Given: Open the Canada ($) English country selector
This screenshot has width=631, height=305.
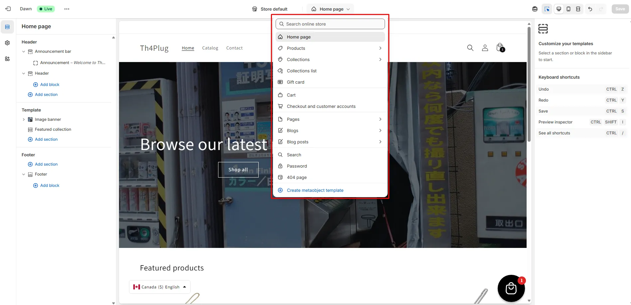Looking at the screenshot, I should pos(160,287).
